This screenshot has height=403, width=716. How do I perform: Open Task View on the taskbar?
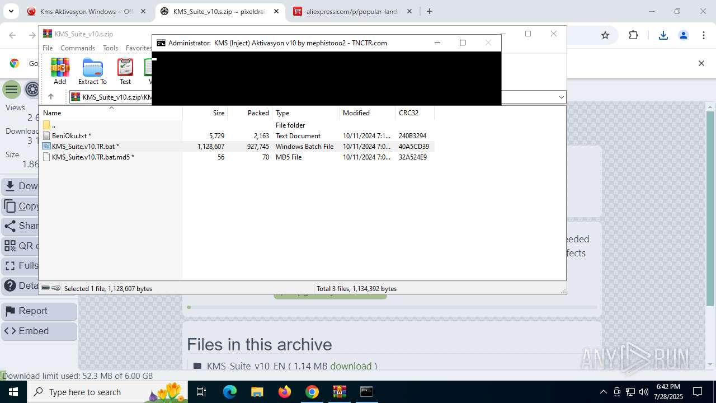[202, 392]
